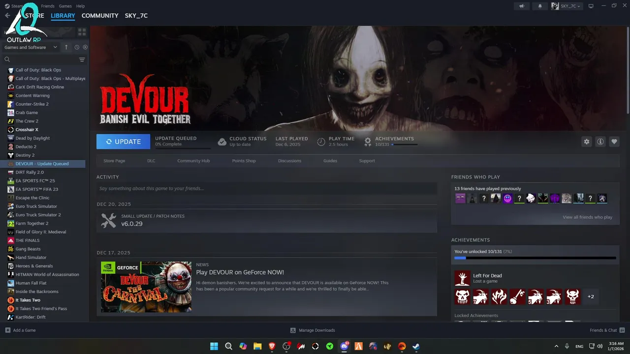Image resolution: width=630 pixels, height=354 pixels.
Task: Open the notifications bell icon
Action: [x=540, y=6]
